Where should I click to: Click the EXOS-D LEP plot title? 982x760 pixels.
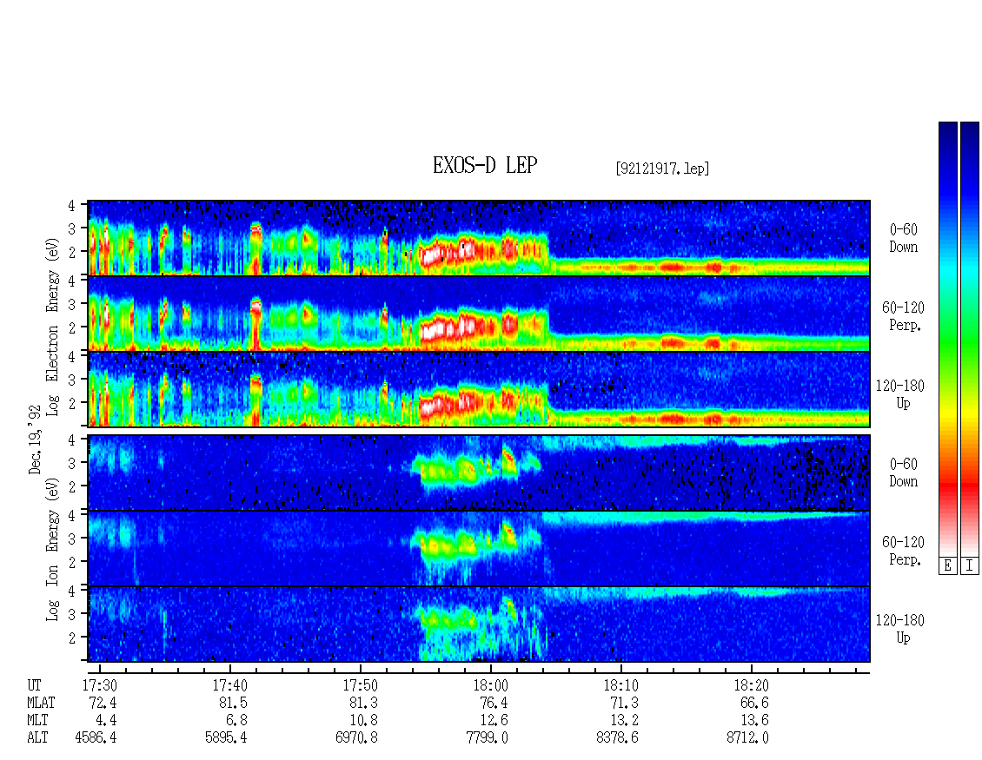pyautogui.click(x=485, y=165)
